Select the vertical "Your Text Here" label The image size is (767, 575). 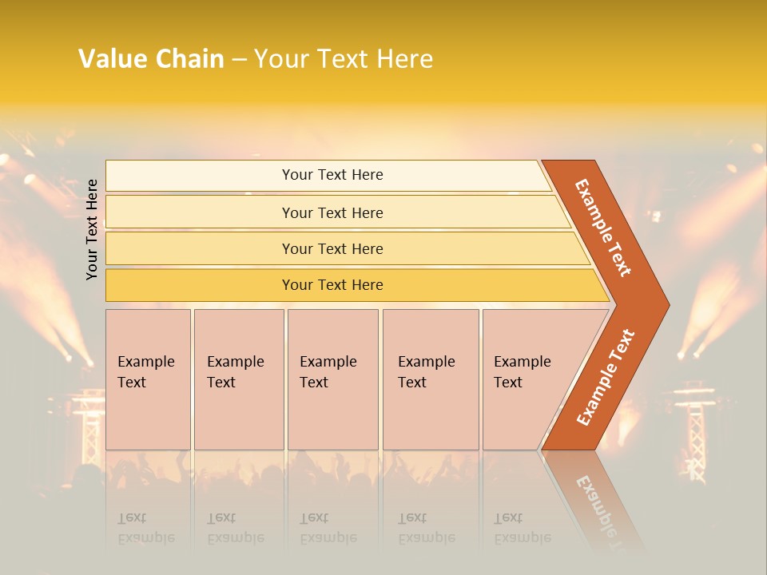coord(93,229)
